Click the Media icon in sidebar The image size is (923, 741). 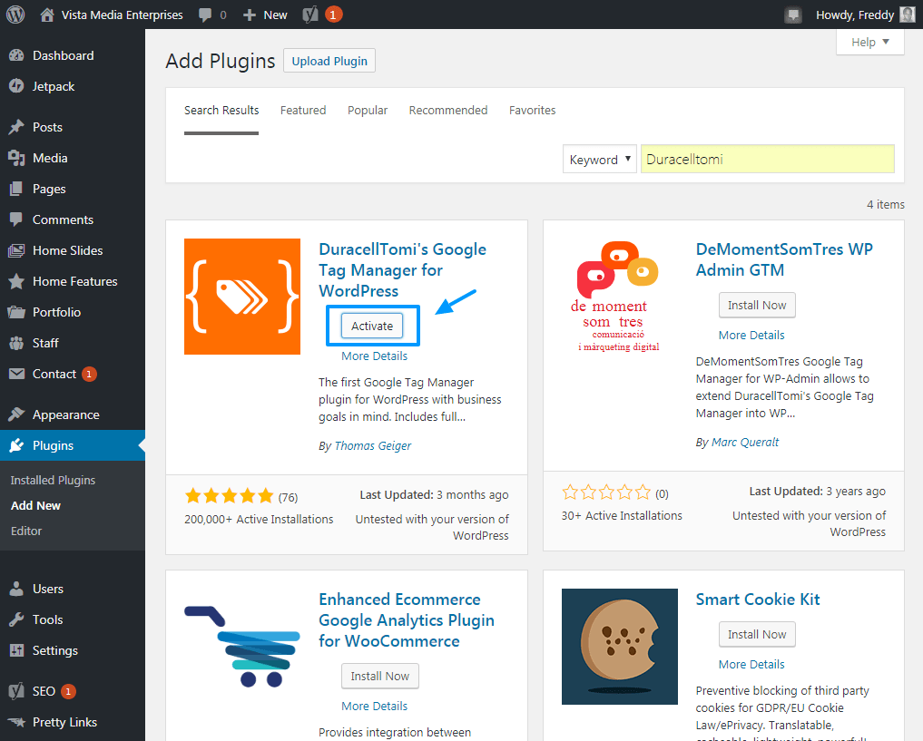click(x=16, y=158)
